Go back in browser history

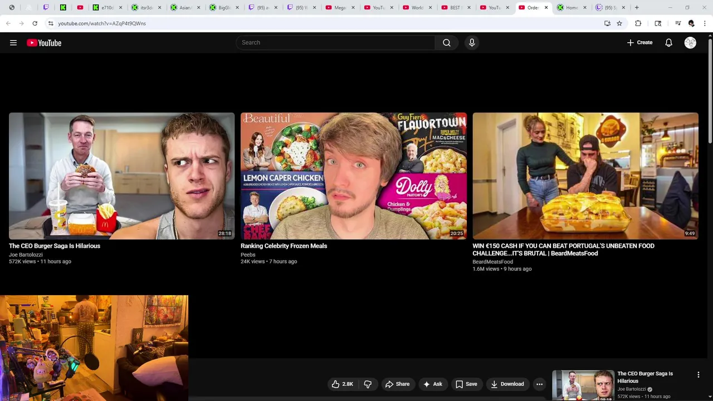pos(8,23)
